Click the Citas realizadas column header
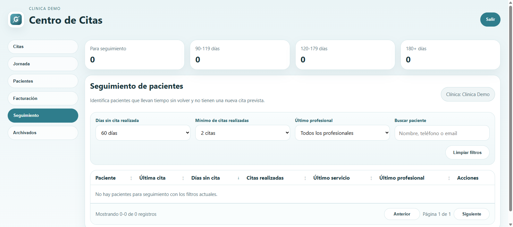513x227 pixels. tap(265, 178)
